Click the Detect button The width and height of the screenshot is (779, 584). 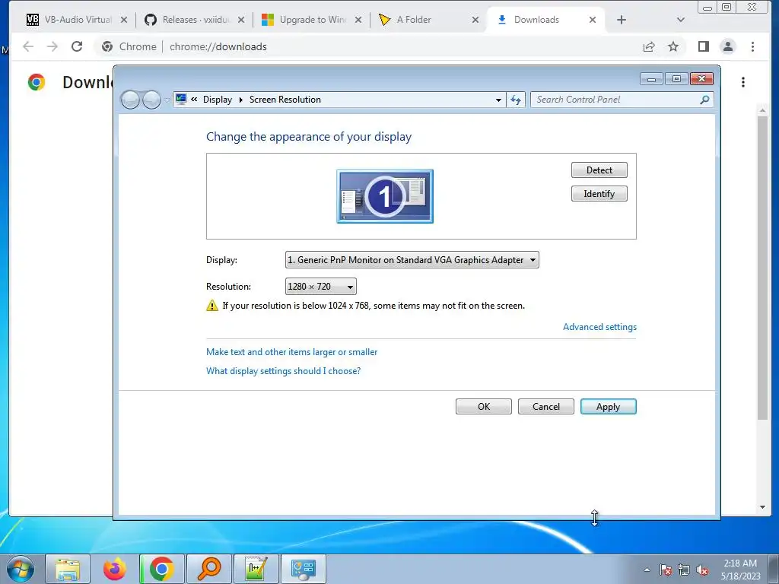pyautogui.click(x=599, y=170)
